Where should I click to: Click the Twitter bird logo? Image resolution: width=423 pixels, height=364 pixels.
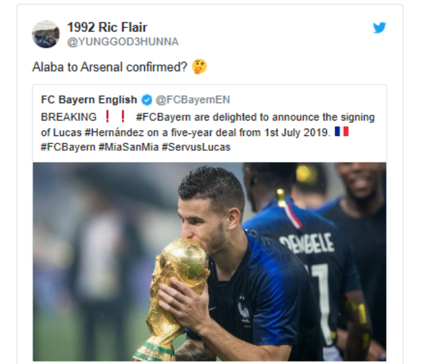click(x=379, y=27)
